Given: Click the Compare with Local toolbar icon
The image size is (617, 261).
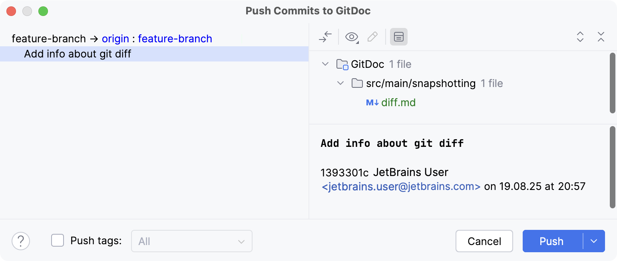Looking at the screenshot, I should pyautogui.click(x=325, y=37).
